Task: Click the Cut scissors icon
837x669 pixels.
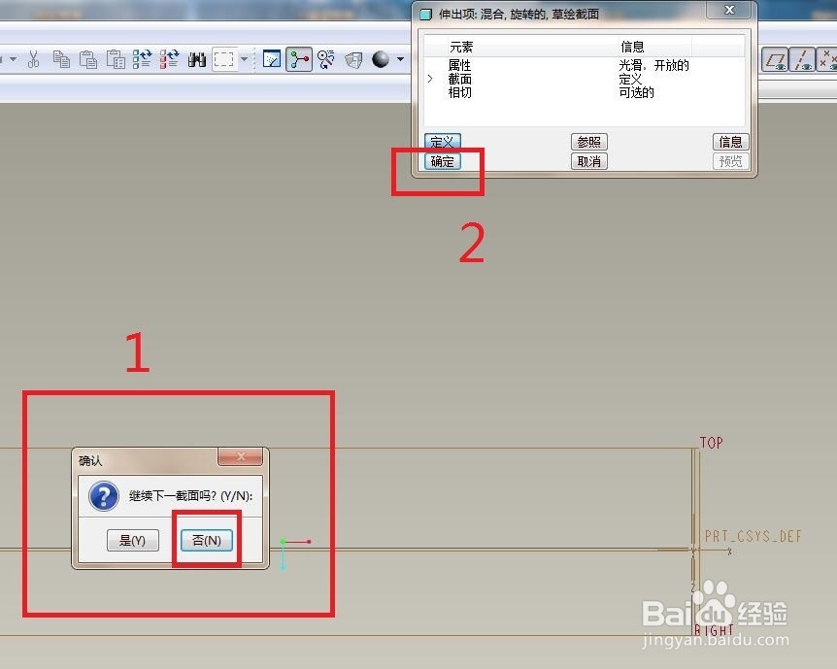Action: tap(34, 59)
